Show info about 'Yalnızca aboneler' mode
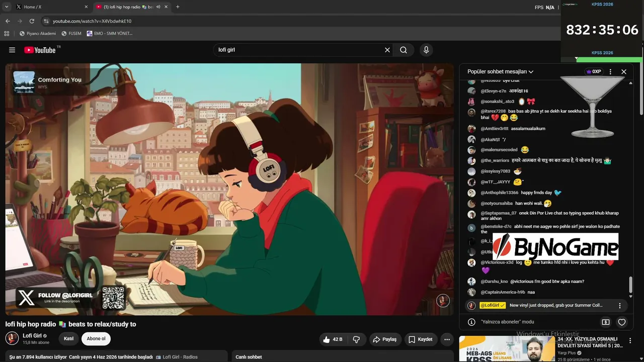The image size is (644, 362). coord(471,322)
